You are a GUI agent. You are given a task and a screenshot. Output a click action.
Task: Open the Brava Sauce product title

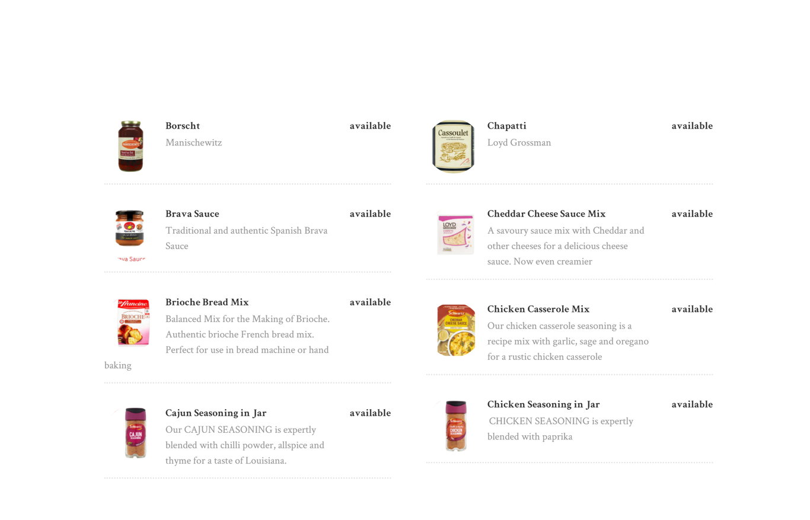(192, 213)
